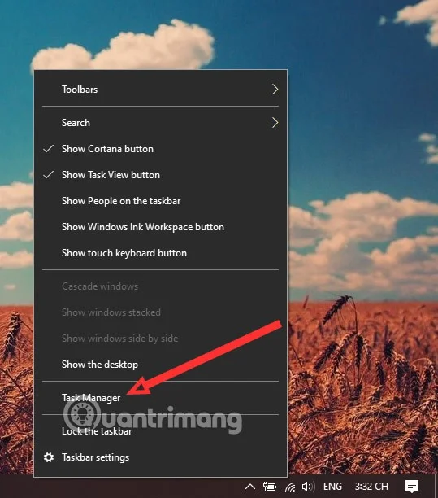Viewport: 438px width, 498px height.
Task: Click the Taskbar settings gear icon
Action: coord(49,457)
